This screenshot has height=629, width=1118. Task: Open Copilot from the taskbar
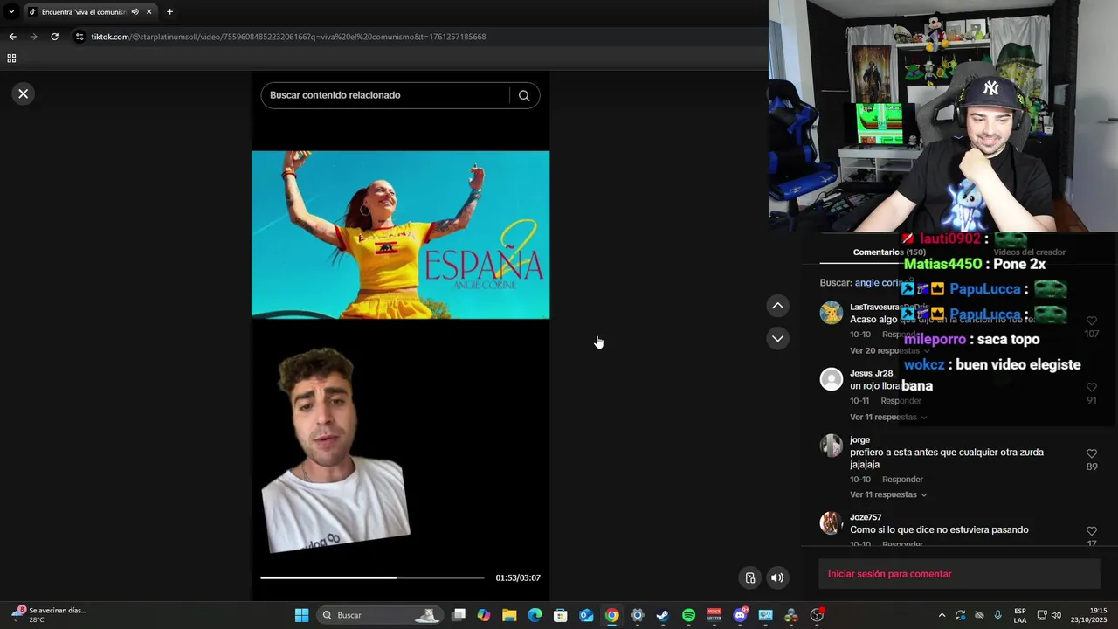pyautogui.click(x=484, y=615)
